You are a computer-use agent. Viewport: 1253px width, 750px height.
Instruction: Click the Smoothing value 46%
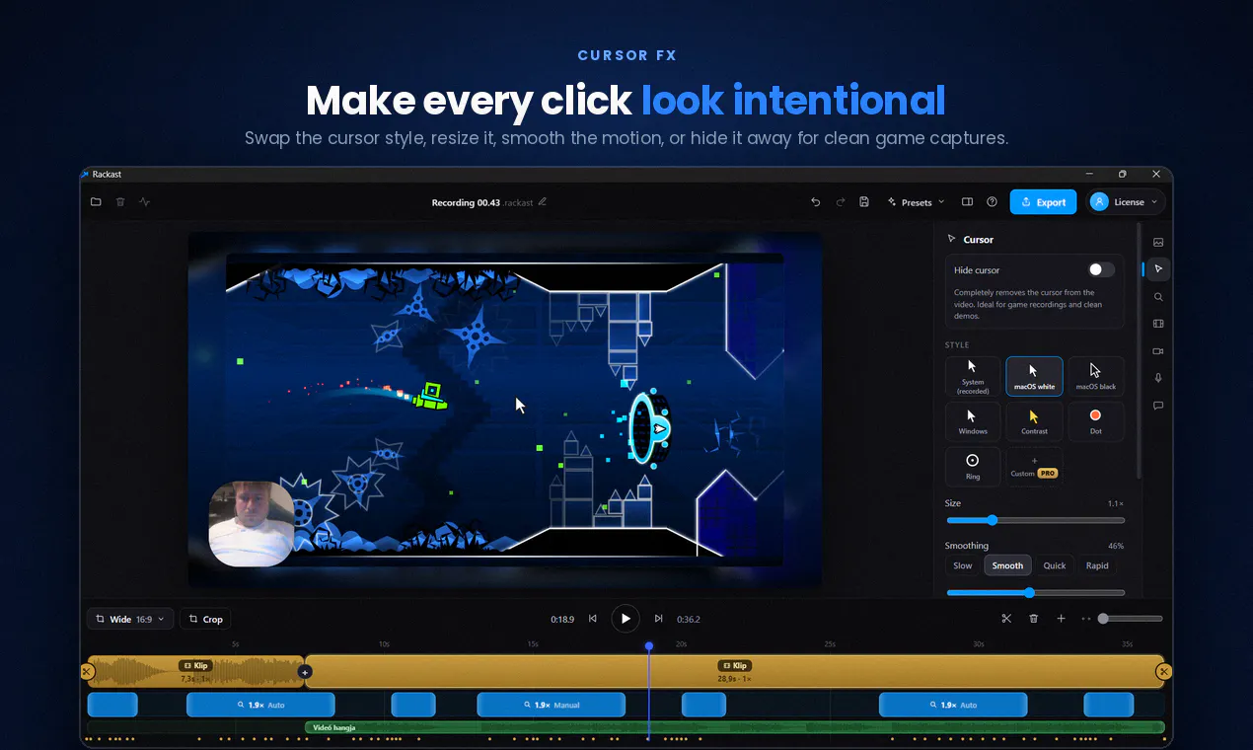(1116, 546)
